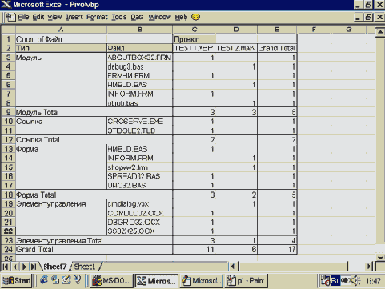Switch to MS-DOS taskbar window

click(111, 281)
